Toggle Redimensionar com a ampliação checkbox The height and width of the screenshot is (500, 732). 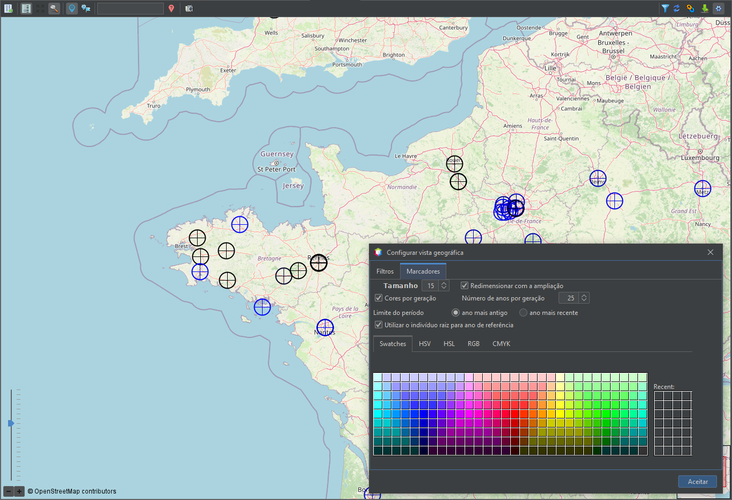point(465,286)
